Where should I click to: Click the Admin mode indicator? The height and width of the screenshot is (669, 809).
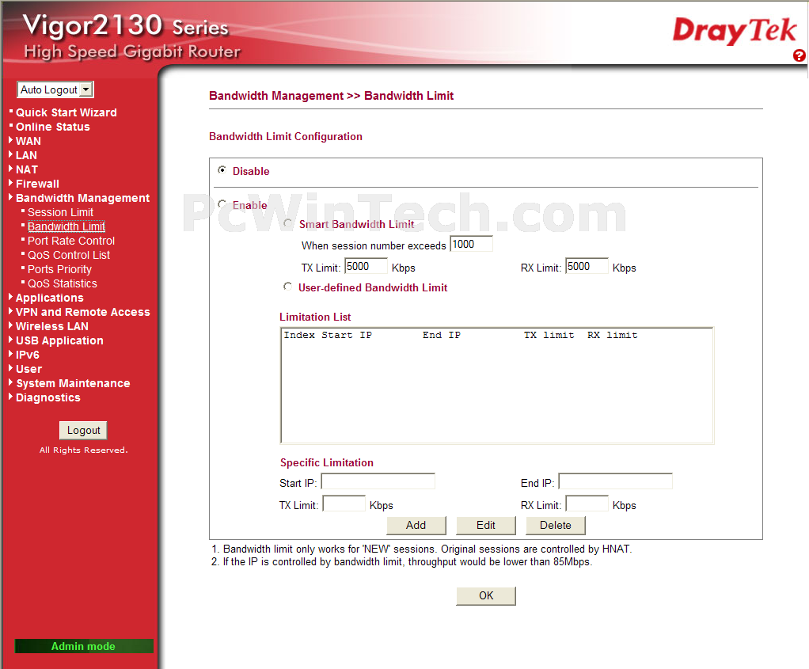click(x=84, y=646)
